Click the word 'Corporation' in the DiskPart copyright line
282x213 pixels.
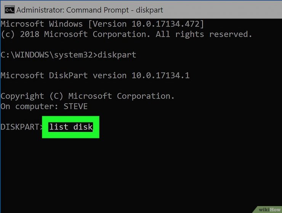pyautogui.click(x=144, y=96)
